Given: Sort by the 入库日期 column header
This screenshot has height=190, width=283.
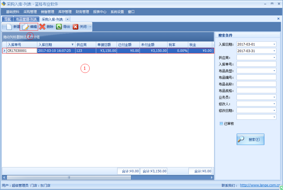Looking at the screenshot, I should point(54,45).
